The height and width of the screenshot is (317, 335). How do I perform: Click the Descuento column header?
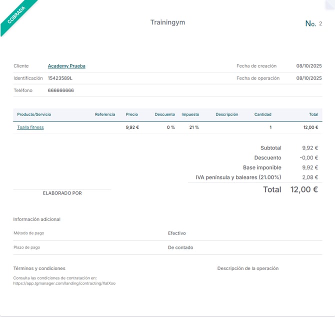164,114
